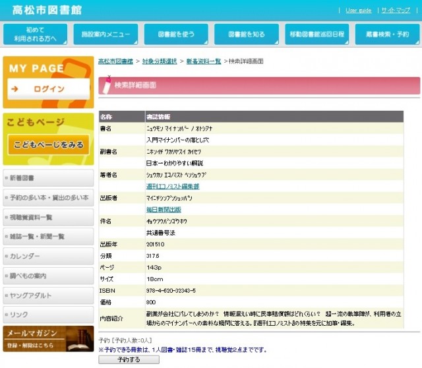Open the 蔵書検索・予約 navigation item
422x368 pixels.
(x=387, y=34)
